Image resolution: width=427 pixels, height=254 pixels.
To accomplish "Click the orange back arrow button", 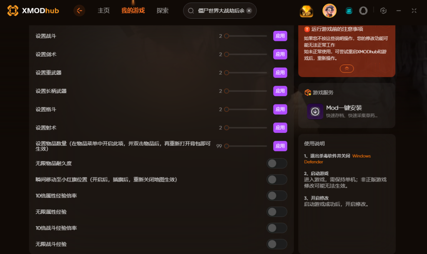I will point(79,10).
